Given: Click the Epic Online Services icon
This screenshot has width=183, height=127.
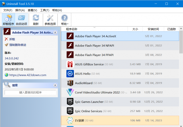Looking at the screenshot, I should tap(70, 111).
